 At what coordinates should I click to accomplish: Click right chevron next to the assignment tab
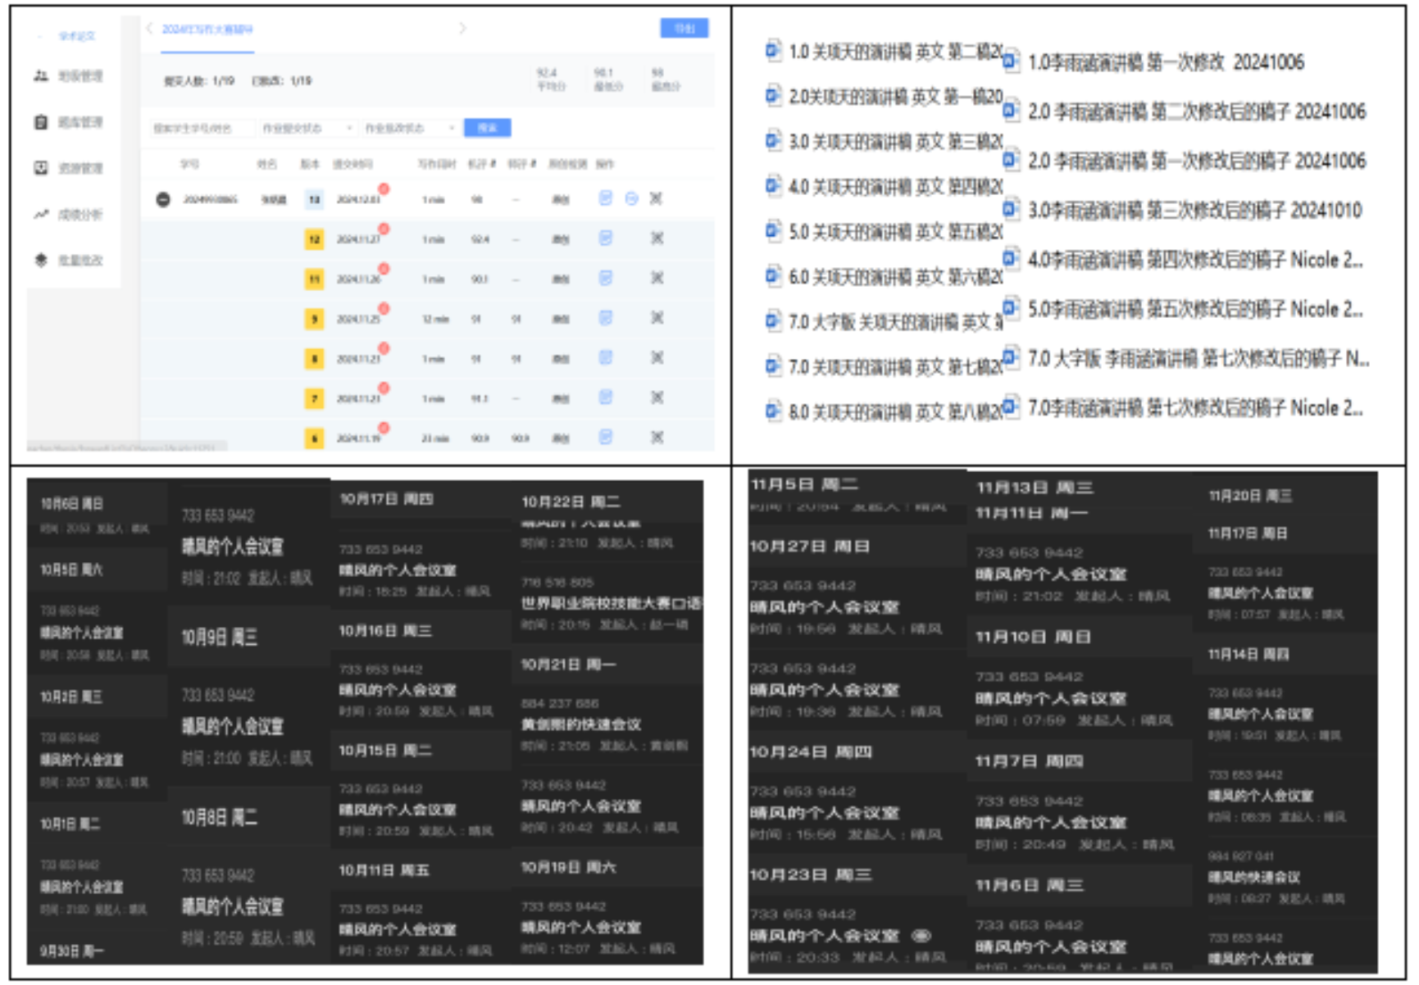pos(463,29)
